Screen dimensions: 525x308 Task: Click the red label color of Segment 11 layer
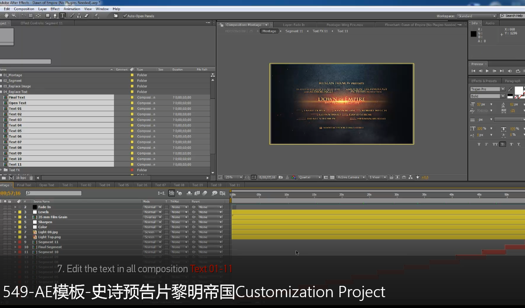pyautogui.click(x=20, y=242)
